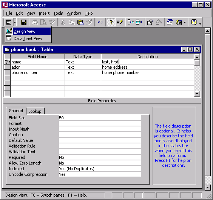Undo the last action with the Undo icon
Image resolution: width=213 pixels, height=200 pixels.
click(100, 22)
